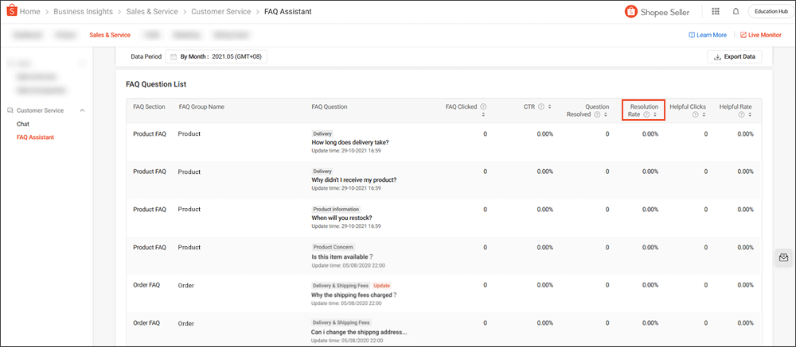Viewport: 796px width, 347px height.
Task: Sort by Question Resolved arrows
Action: pos(606,114)
